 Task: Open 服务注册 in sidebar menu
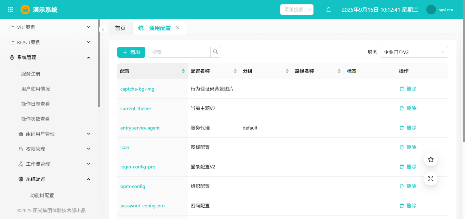[x=31, y=74]
